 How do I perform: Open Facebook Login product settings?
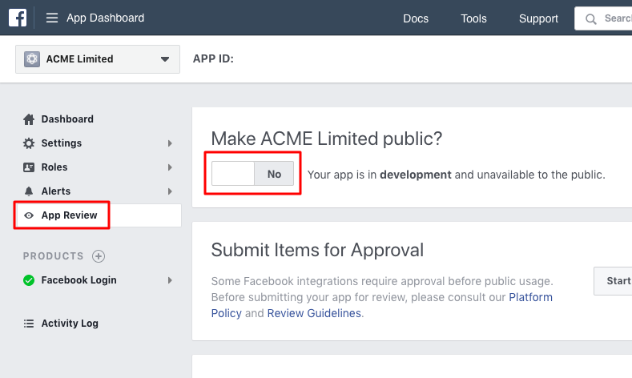pos(78,280)
